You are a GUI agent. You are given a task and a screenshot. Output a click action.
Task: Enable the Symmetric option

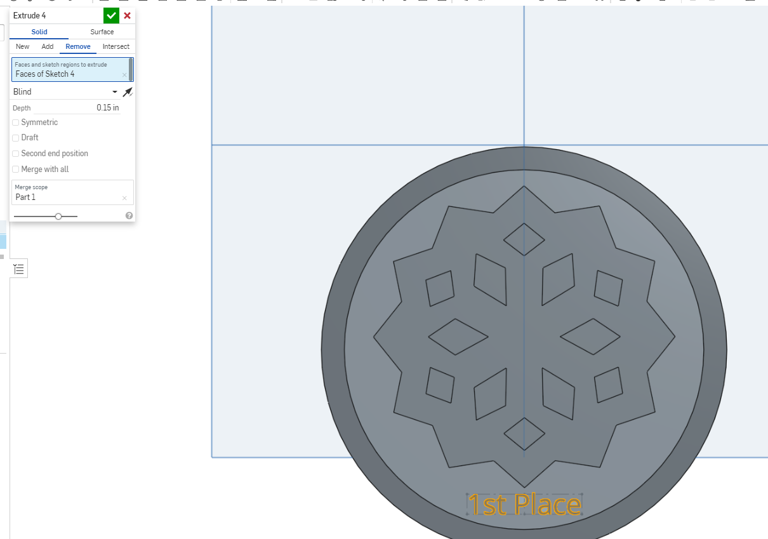click(15, 122)
